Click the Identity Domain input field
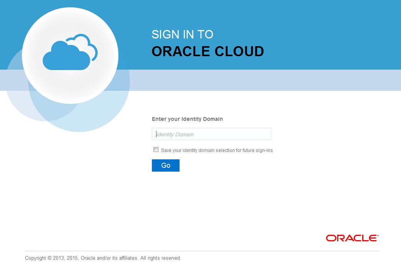This screenshot has width=401, height=269. click(211, 134)
